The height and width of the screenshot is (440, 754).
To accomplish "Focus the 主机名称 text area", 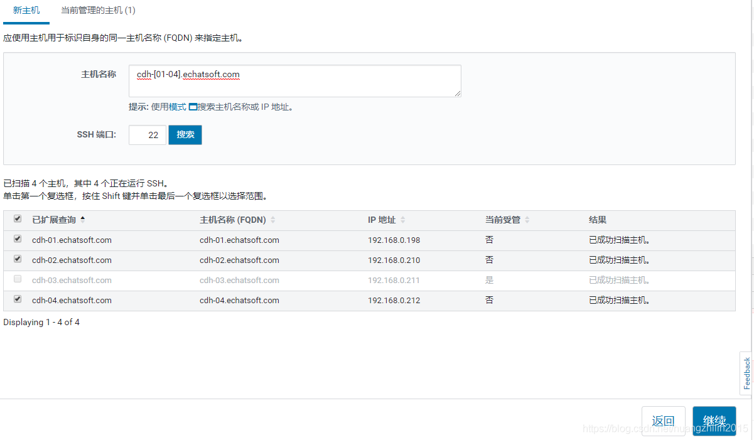I will click(x=294, y=81).
